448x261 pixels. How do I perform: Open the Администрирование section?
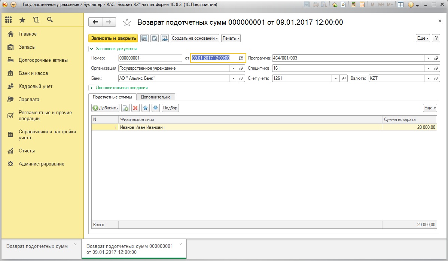click(x=43, y=164)
